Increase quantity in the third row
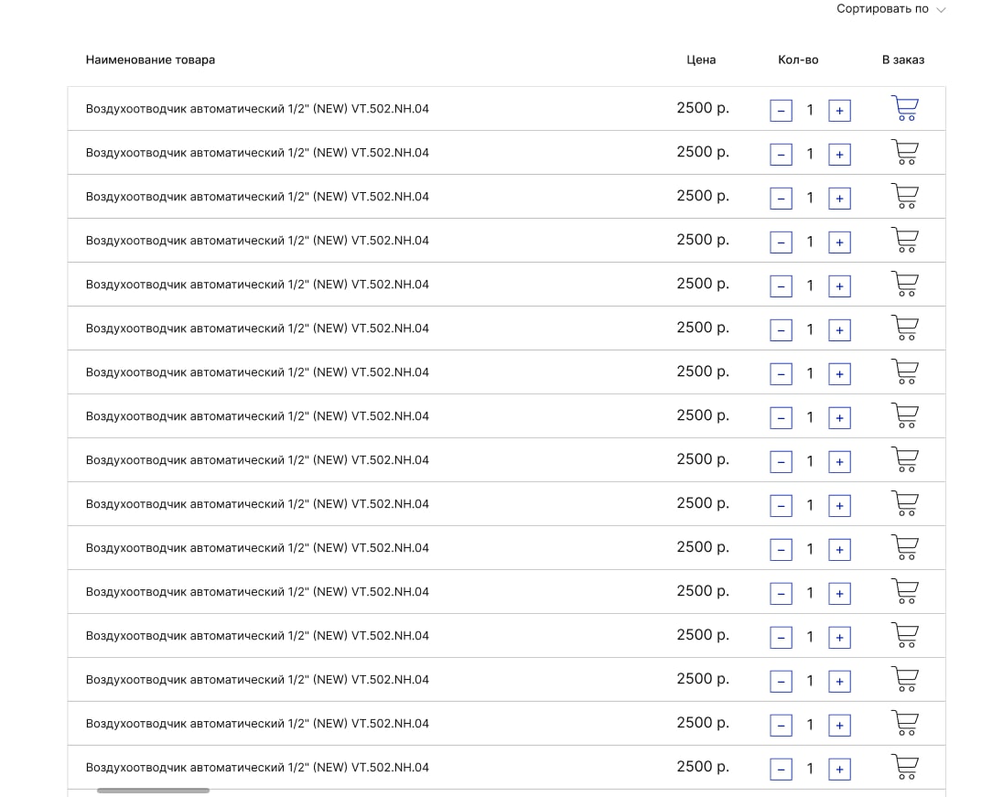The image size is (1003, 797). [x=839, y=199]
